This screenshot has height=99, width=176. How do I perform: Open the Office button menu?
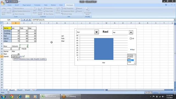pyautogui.click(x=2, y=2)
